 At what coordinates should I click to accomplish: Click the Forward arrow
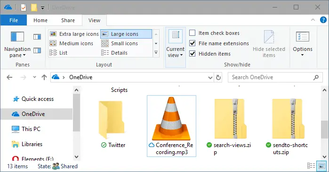[23, 77]
